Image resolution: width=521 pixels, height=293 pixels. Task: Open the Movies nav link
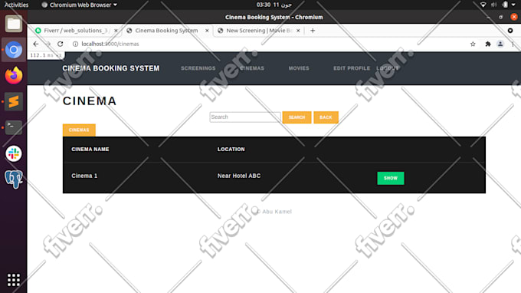point(299,68)
